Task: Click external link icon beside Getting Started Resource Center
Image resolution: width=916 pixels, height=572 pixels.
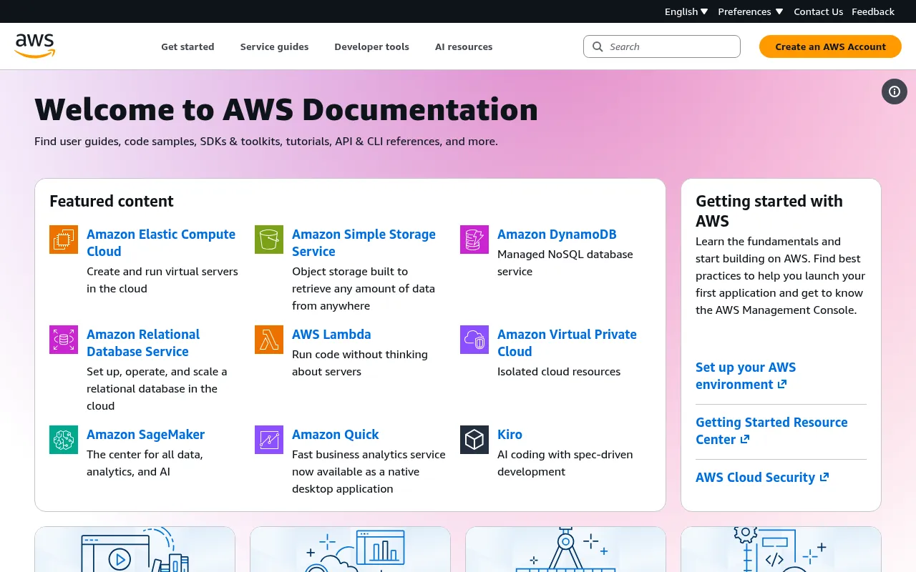Action: [x=745, y=439]
